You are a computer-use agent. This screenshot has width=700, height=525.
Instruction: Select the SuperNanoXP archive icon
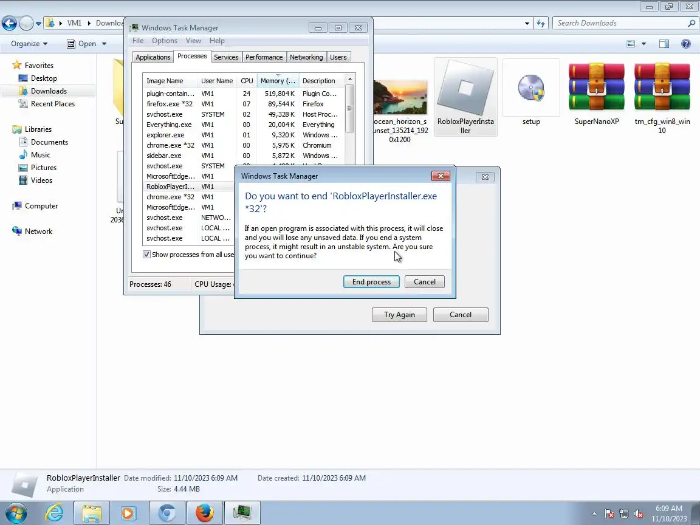point(597,94)
